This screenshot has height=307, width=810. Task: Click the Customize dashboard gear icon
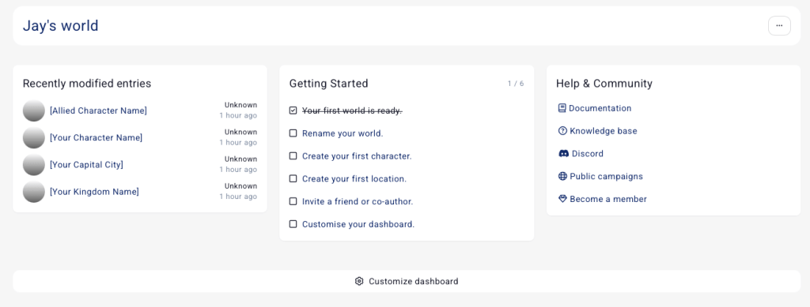(x=359, y=281)
